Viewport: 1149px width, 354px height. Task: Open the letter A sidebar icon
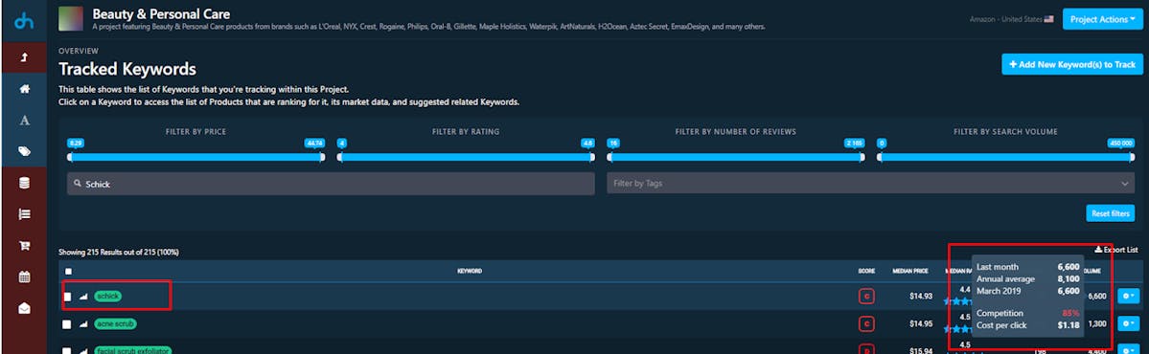coord(24,121)
